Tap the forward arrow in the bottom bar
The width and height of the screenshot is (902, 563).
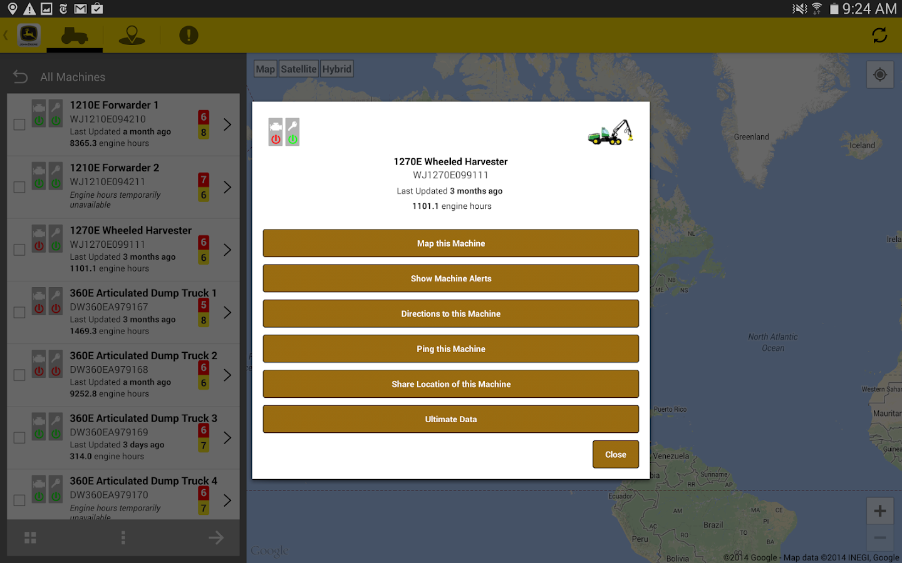pos(215,537)
